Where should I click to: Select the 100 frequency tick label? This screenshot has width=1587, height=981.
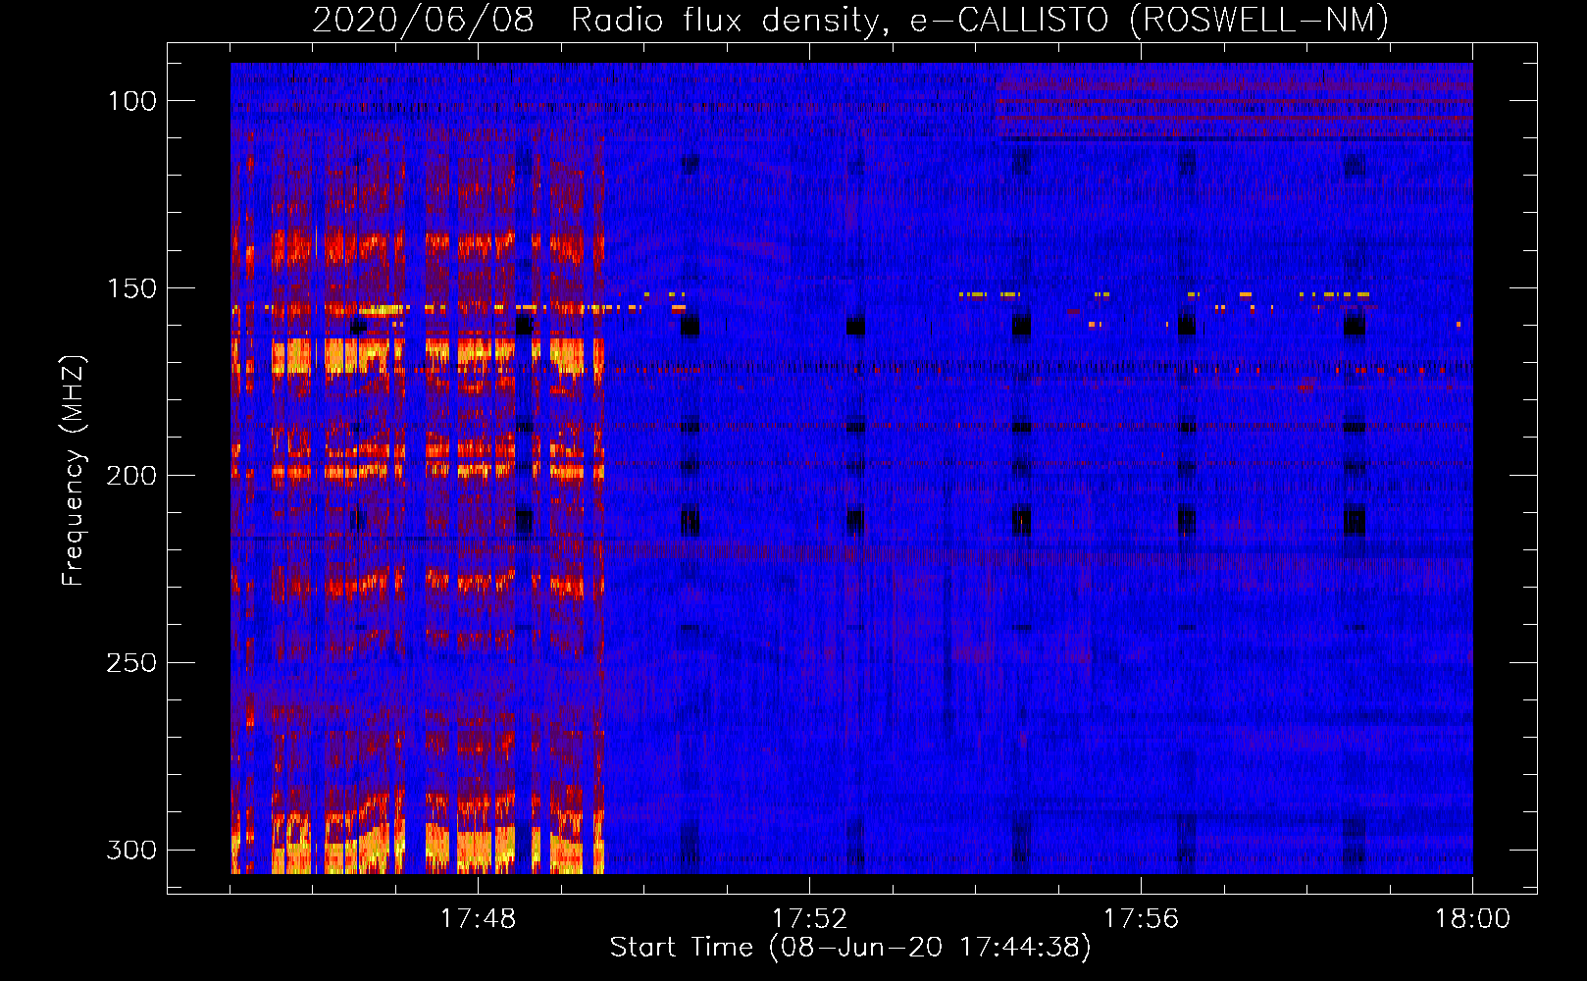(130, 101)
